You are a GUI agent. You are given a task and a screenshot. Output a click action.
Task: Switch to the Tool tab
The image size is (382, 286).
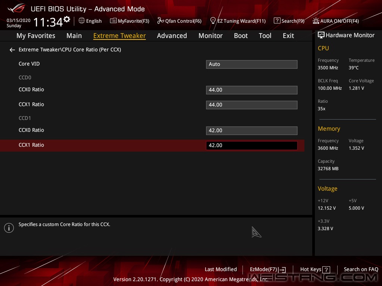(265, 36)
